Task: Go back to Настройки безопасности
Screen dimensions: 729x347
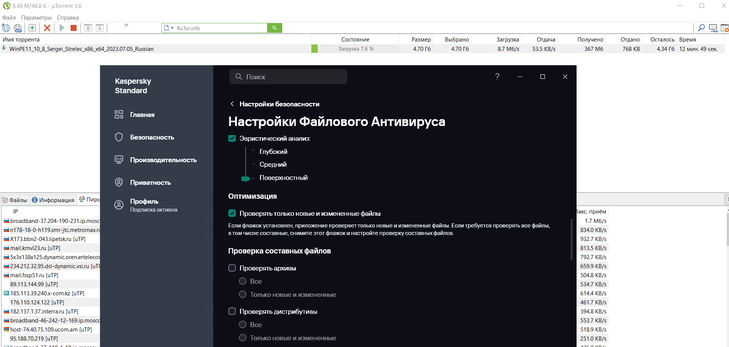Action: [x=279, y=104]
